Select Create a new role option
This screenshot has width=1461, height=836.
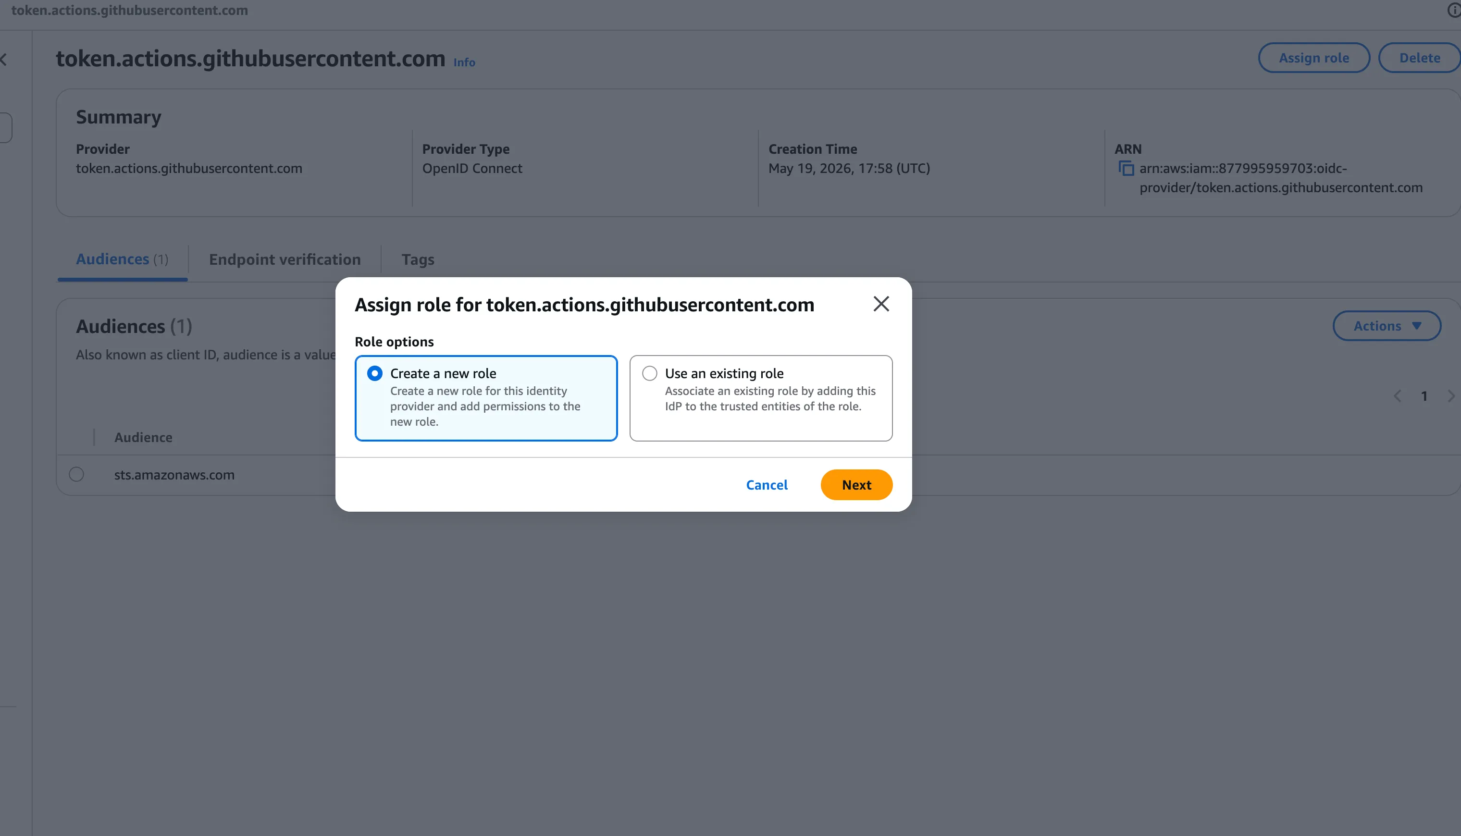click(x=486, y=398)
